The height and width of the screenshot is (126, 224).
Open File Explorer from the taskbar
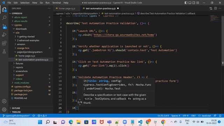coord(78,122)
